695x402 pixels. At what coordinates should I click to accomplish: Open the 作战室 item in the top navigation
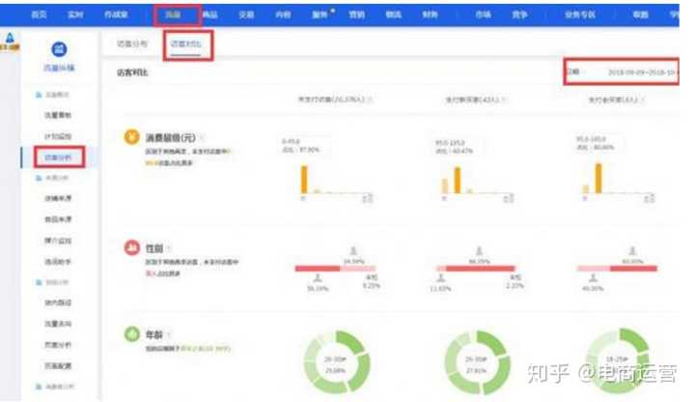pyautogui.click(x=116, y=14)
